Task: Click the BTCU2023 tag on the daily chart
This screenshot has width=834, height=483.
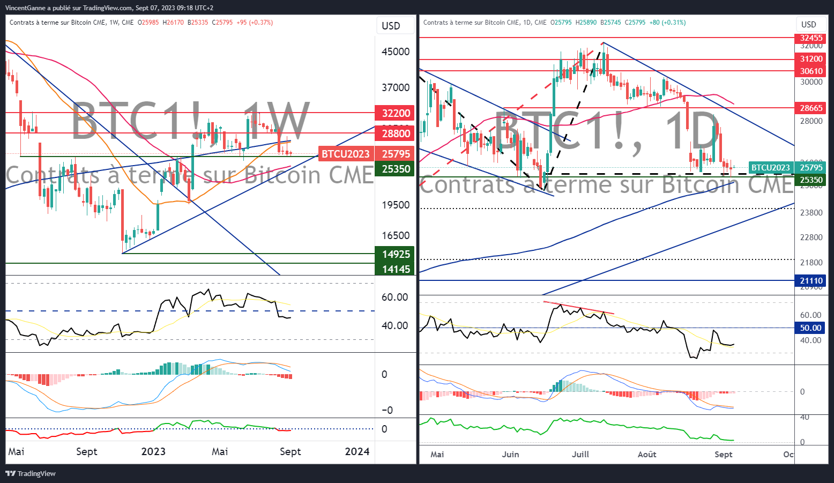Action: (770, 168)
